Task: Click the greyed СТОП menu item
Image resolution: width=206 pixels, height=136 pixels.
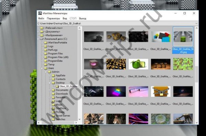Action: point(73,19)
